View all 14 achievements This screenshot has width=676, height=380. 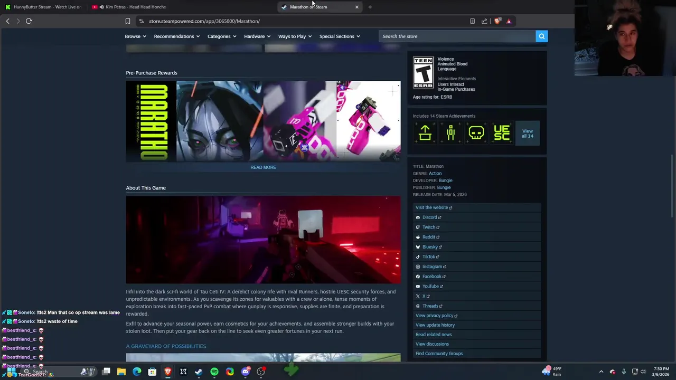click(x=527, y=133)
